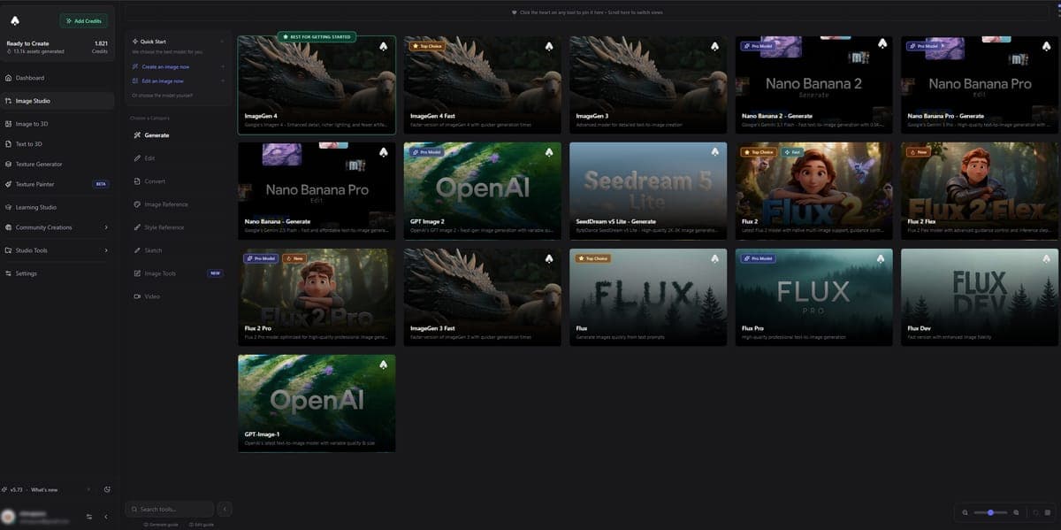Open Settings in the sidebar

57,273
